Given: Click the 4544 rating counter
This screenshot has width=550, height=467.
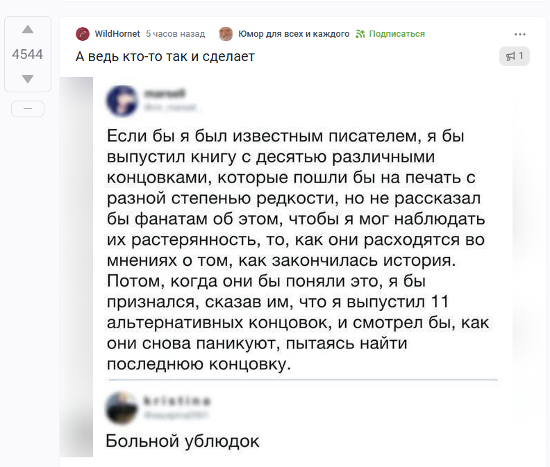Looking at the screenshot, I should pos(28,55).
